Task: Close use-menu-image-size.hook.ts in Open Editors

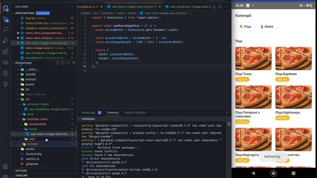Action: [x=18, y=43]
